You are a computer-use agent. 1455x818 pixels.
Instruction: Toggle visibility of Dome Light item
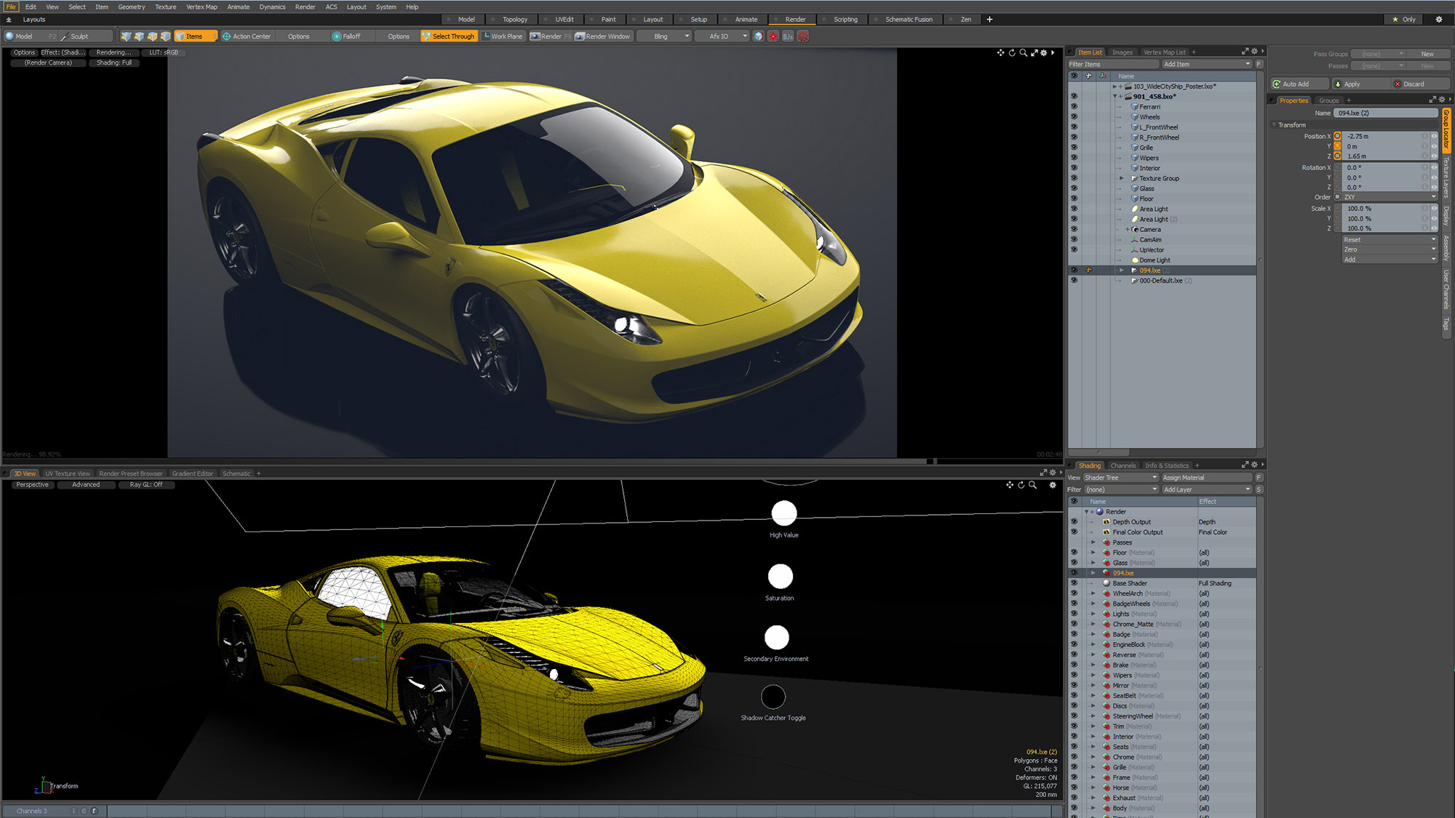coord(1074,260)
